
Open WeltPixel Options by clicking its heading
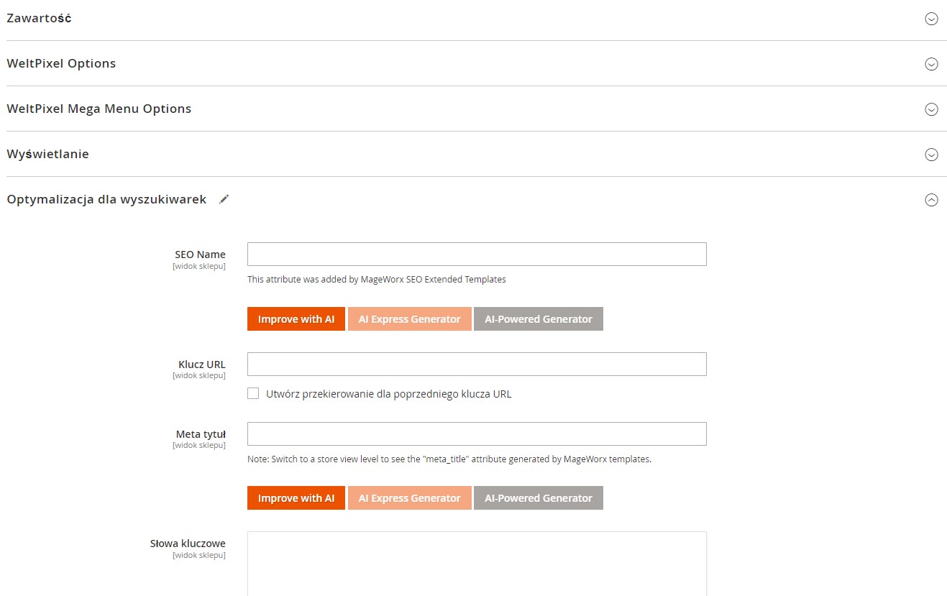pos(61,64)
